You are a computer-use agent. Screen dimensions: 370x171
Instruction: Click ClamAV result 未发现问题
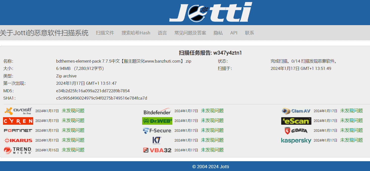pyautogui.click(x=351, y=111)
